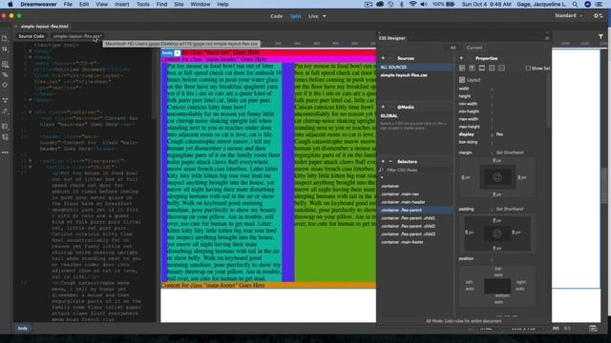Click the margin Set Shorthand field
This screenshot has height=343, width=611.
510,152
